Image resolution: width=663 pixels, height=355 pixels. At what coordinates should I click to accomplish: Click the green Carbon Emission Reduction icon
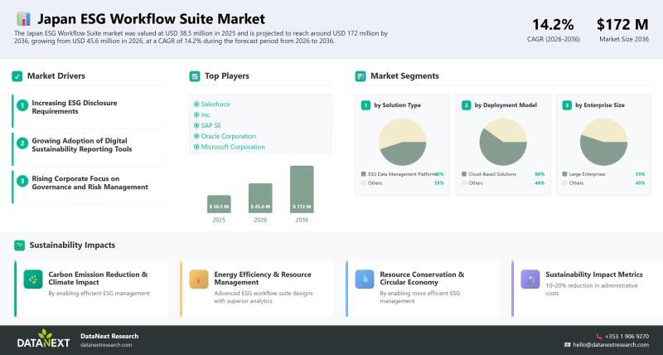(33, 280)
